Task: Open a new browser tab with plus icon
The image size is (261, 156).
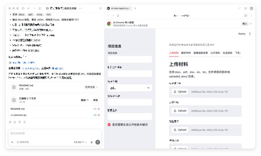Action: coord(135,8)
